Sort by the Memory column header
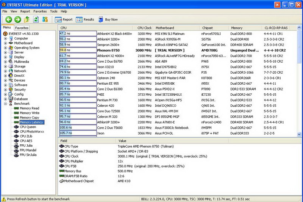The width and height of the screenshot is (303, 202). coord(245,28)
